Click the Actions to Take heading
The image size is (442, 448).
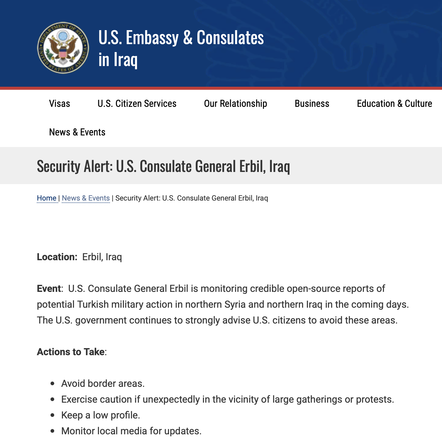[71, 352]
